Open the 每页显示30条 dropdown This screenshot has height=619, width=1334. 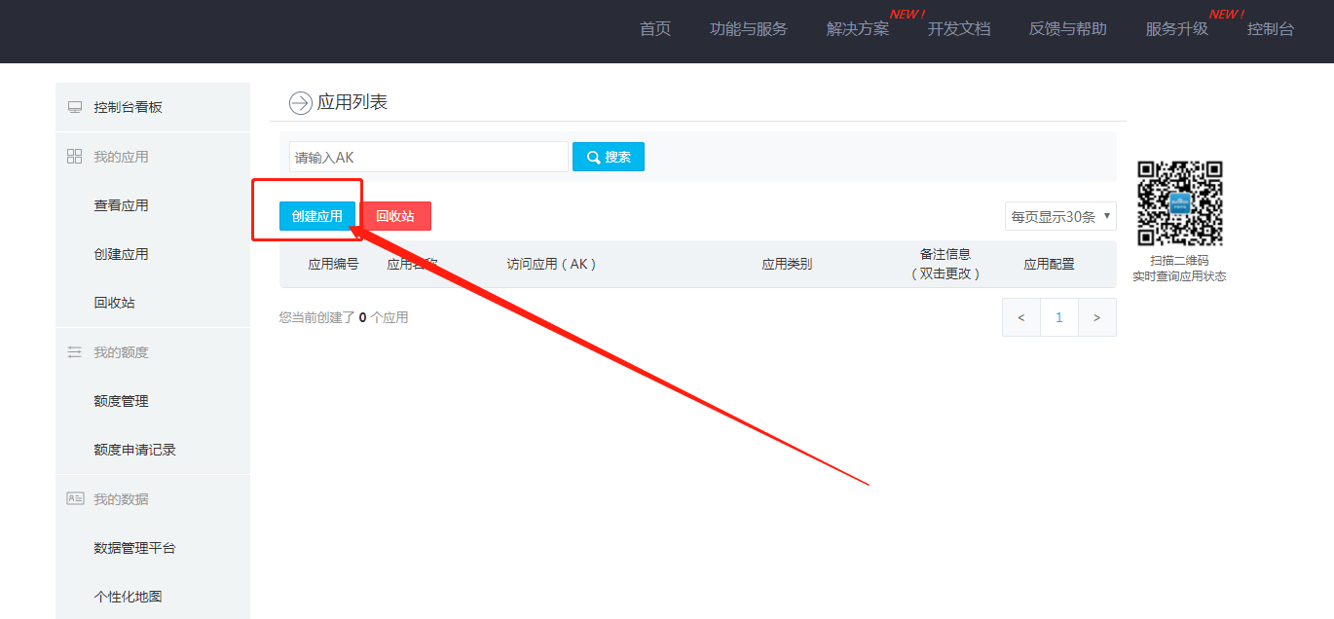coord(1060,216)
